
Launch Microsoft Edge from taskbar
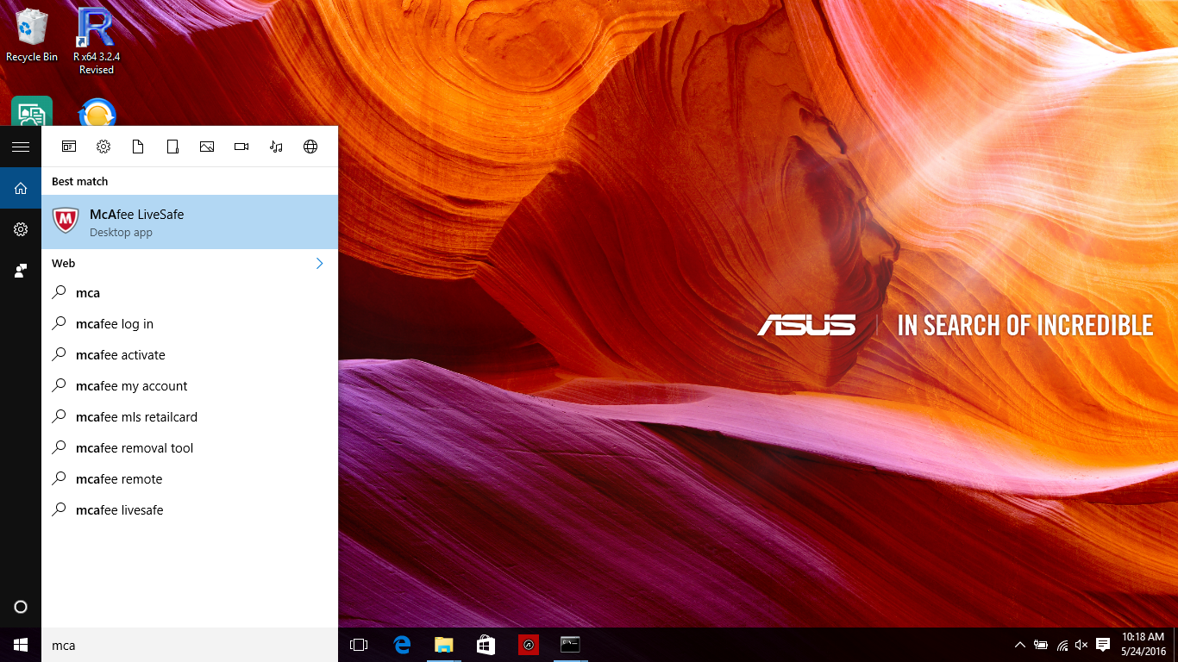click(401, 645)
